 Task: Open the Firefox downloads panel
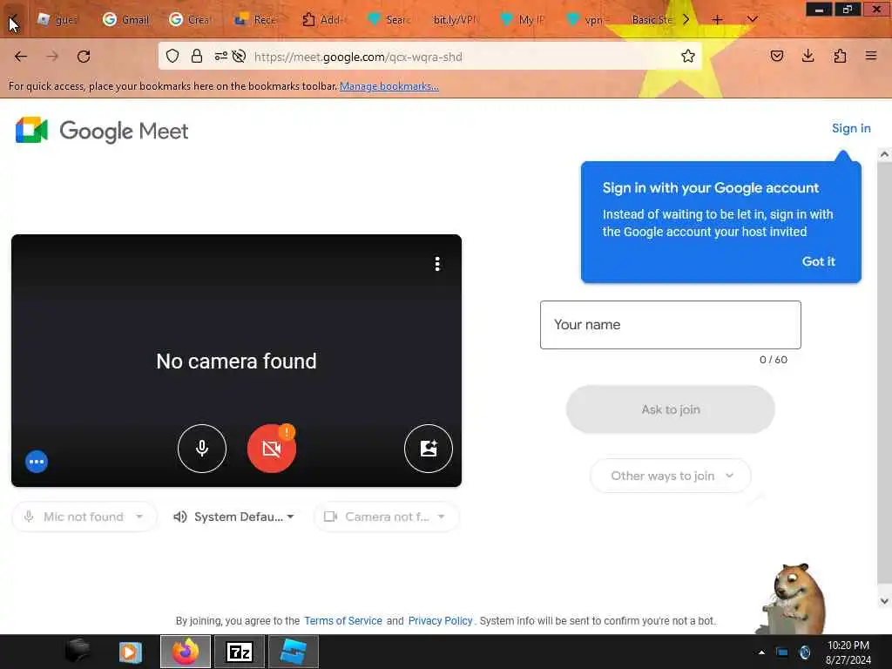click(x=808, y=56)
